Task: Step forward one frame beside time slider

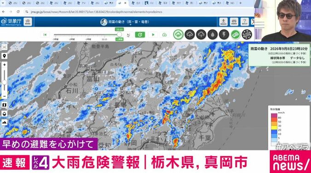Action: [x=128, y=35]
